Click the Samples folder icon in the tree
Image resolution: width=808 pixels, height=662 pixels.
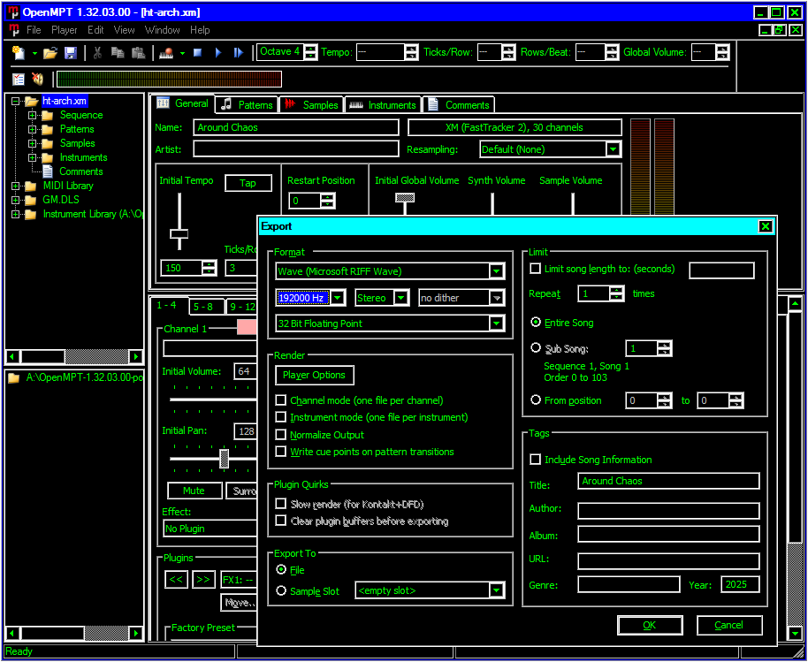point(48,144)
